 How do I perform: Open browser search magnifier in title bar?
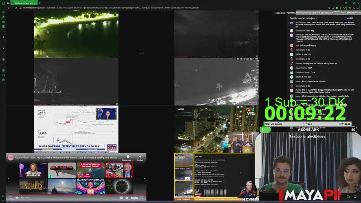click(x=346, y=3)
